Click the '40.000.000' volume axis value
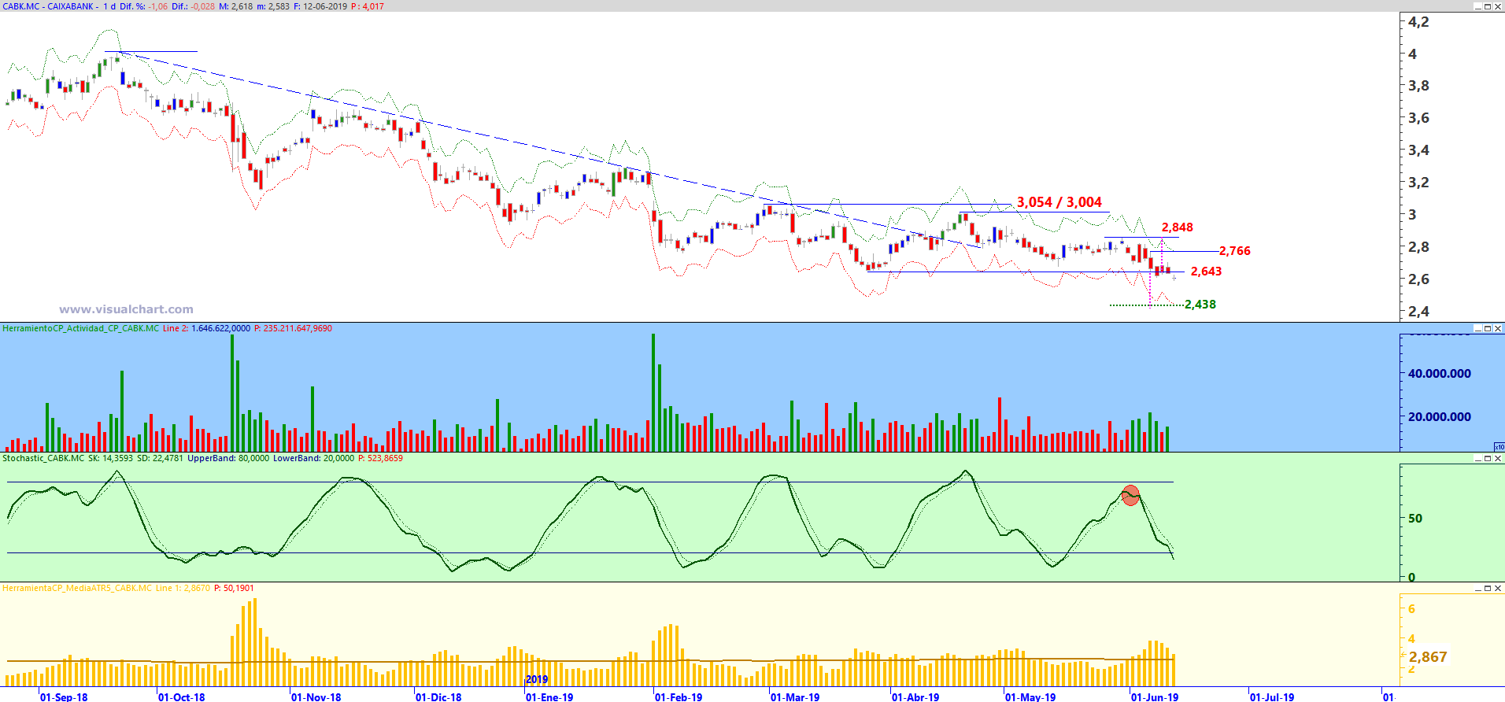Screen dimensions: 1505x702 pos(1440,374)
